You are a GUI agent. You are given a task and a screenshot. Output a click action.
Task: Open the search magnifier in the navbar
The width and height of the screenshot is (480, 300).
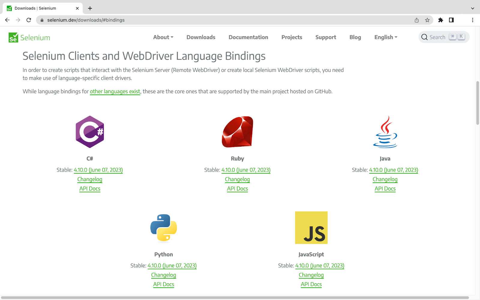tap(424, 37)
